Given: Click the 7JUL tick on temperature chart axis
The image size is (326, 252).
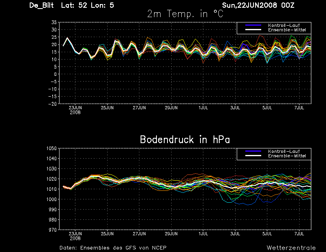Looking at the screenshot, I should pos(299,108).
